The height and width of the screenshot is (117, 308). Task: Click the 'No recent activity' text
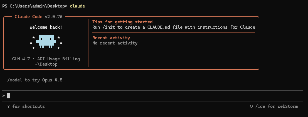115,43
